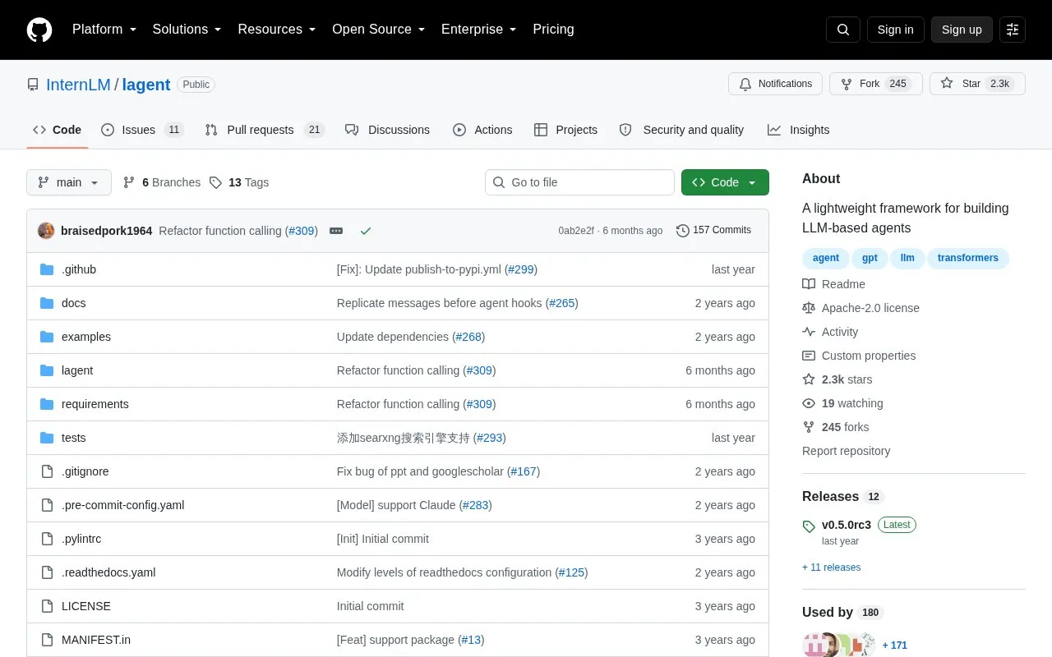Open the Solutions menu dropdown

[187, 30]
